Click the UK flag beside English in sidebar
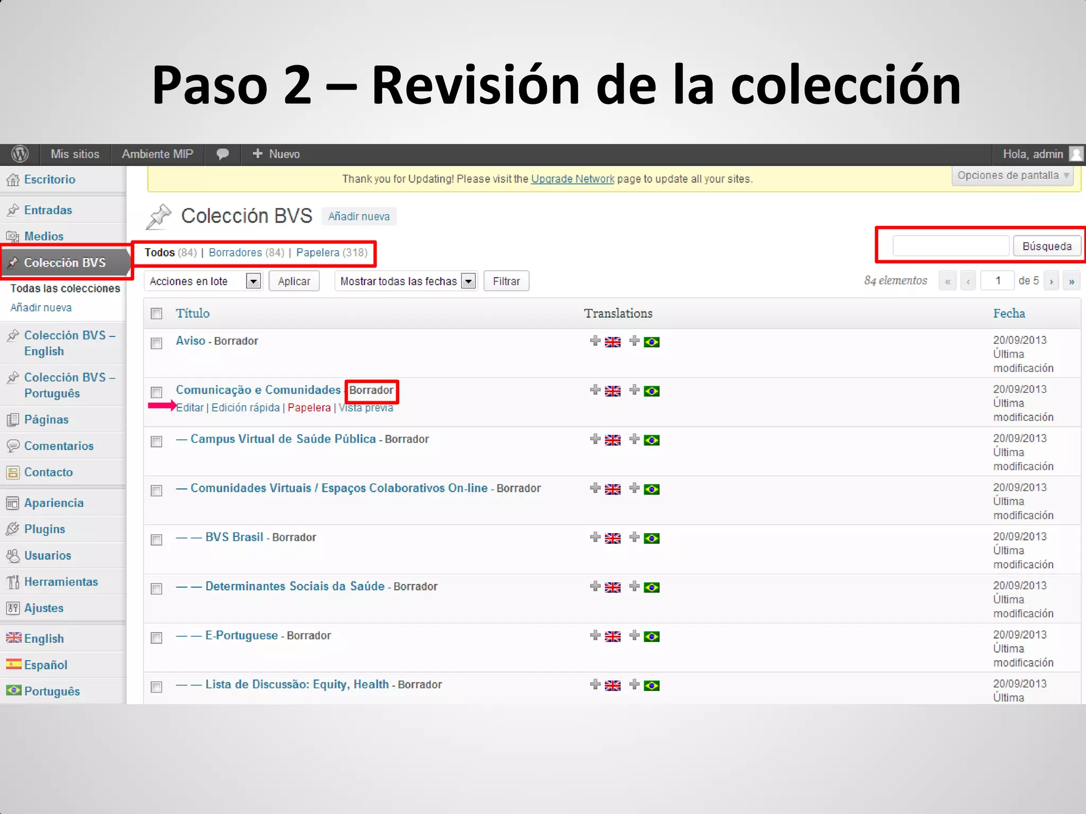 (14, 638)
